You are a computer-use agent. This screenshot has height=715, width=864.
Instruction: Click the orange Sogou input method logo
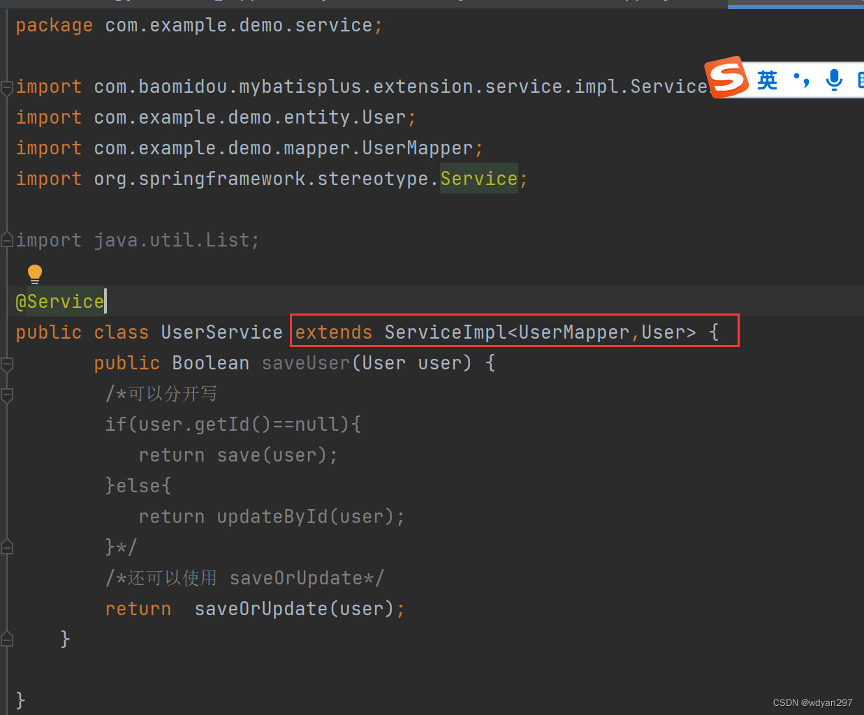pos(726,78)
